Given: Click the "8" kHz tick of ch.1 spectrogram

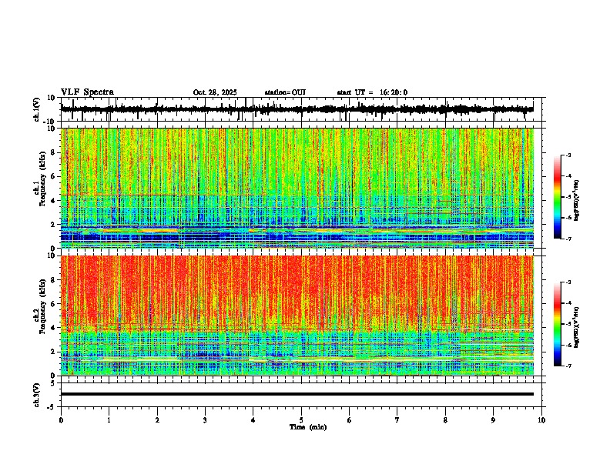Looking at the screenshot, I should pyautogui.click(x=53, y=152).
